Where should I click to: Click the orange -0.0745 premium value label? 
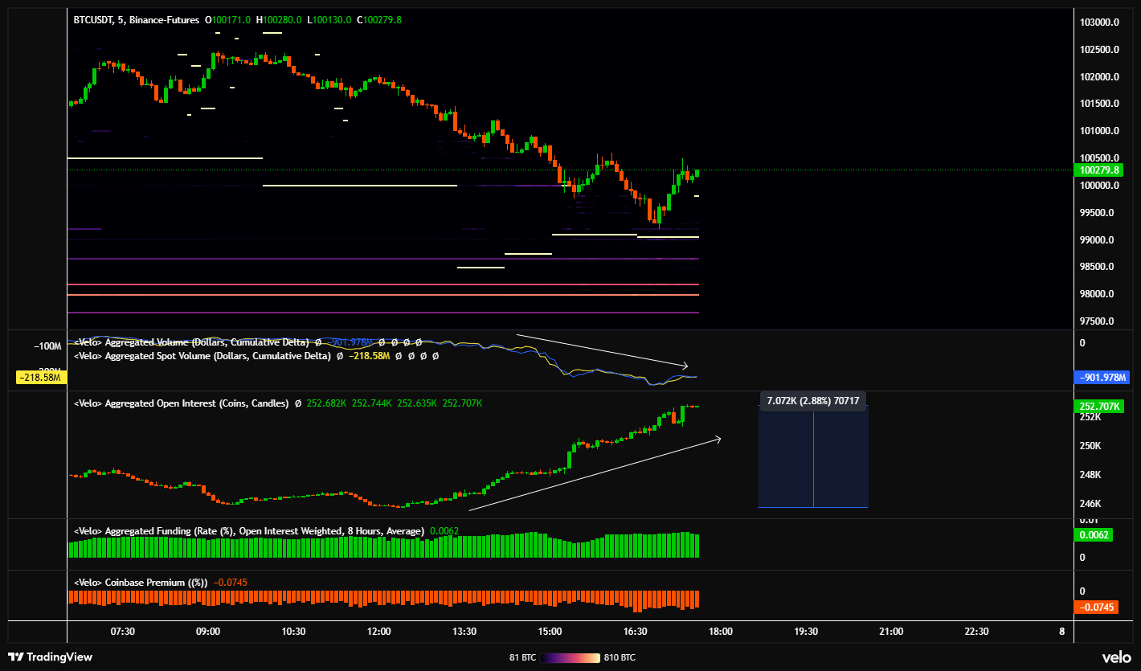[1094, 608]
